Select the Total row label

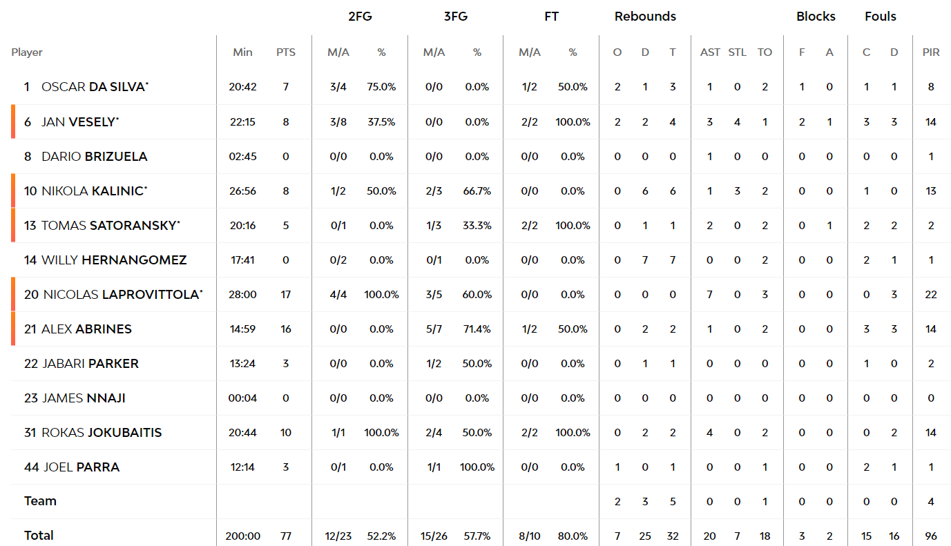tap(39, 535)
